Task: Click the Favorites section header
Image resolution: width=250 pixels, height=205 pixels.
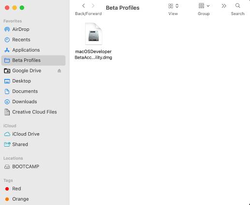Action: [13, 21]
